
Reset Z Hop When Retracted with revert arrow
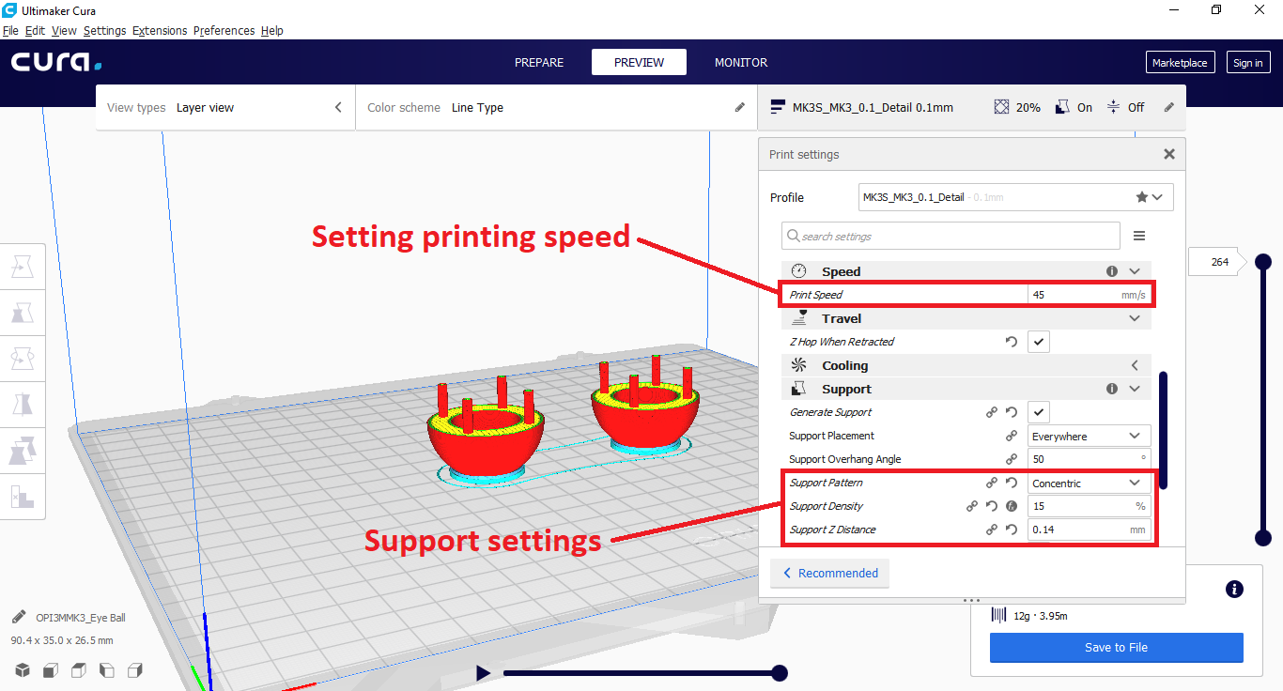point(1012,342)
